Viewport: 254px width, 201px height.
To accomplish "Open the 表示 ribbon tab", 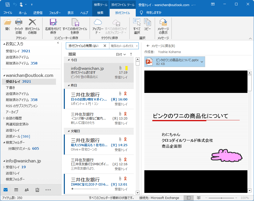I will 71,13.
